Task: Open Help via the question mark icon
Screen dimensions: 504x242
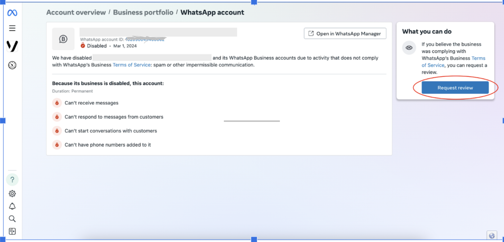Action: click(12, 180)
